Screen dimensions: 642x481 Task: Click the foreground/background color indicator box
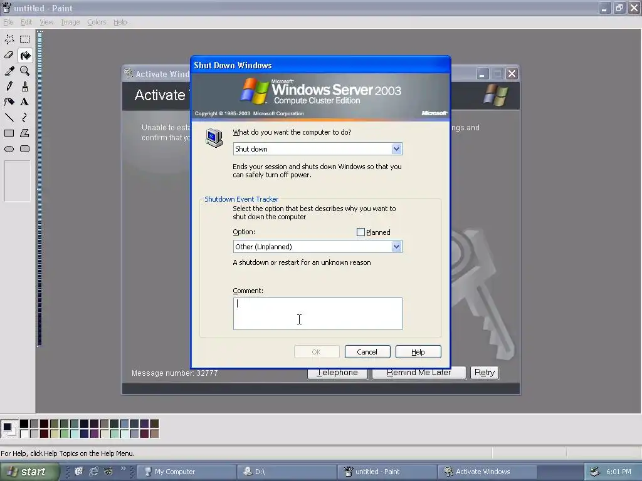(x=9, y=428)
